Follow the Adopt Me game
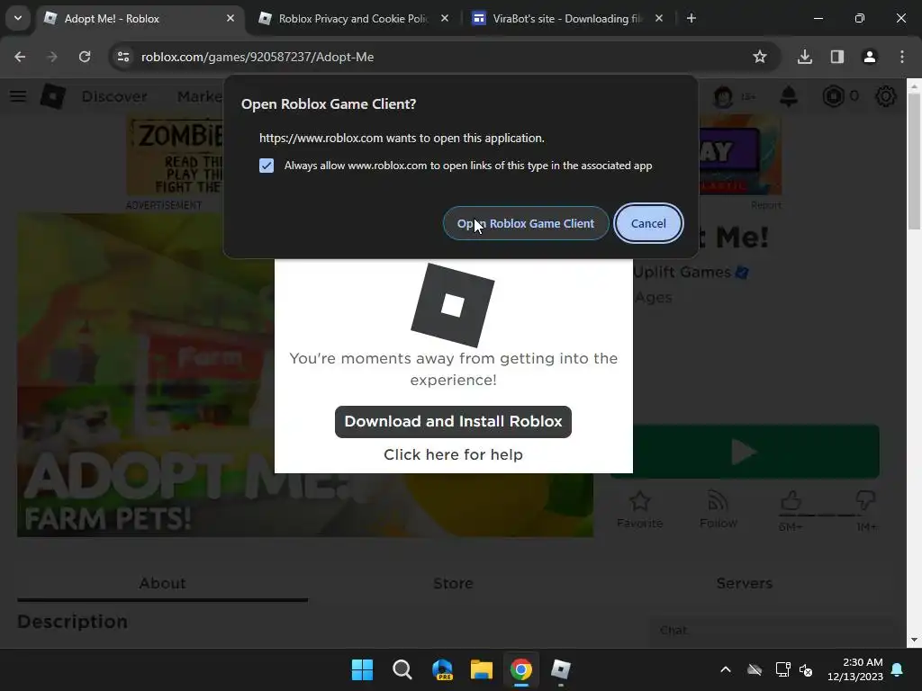 [718, 510]
